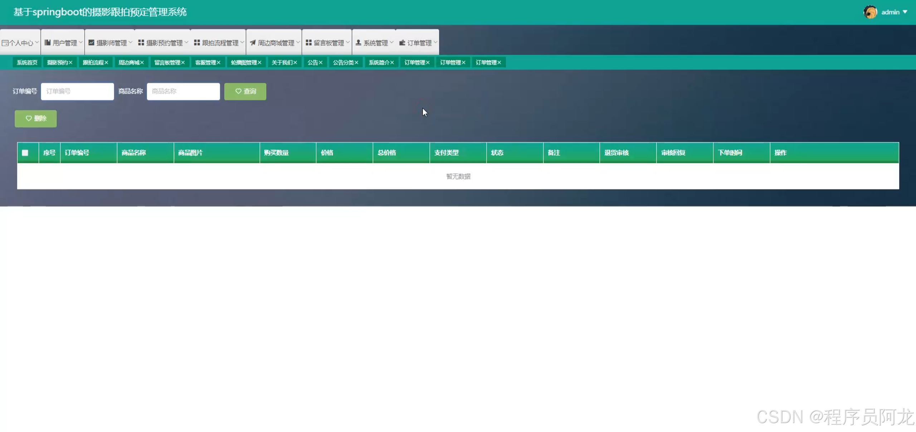Focus the 商品名称 search field
916x432 pixels.
coord(183,91)
